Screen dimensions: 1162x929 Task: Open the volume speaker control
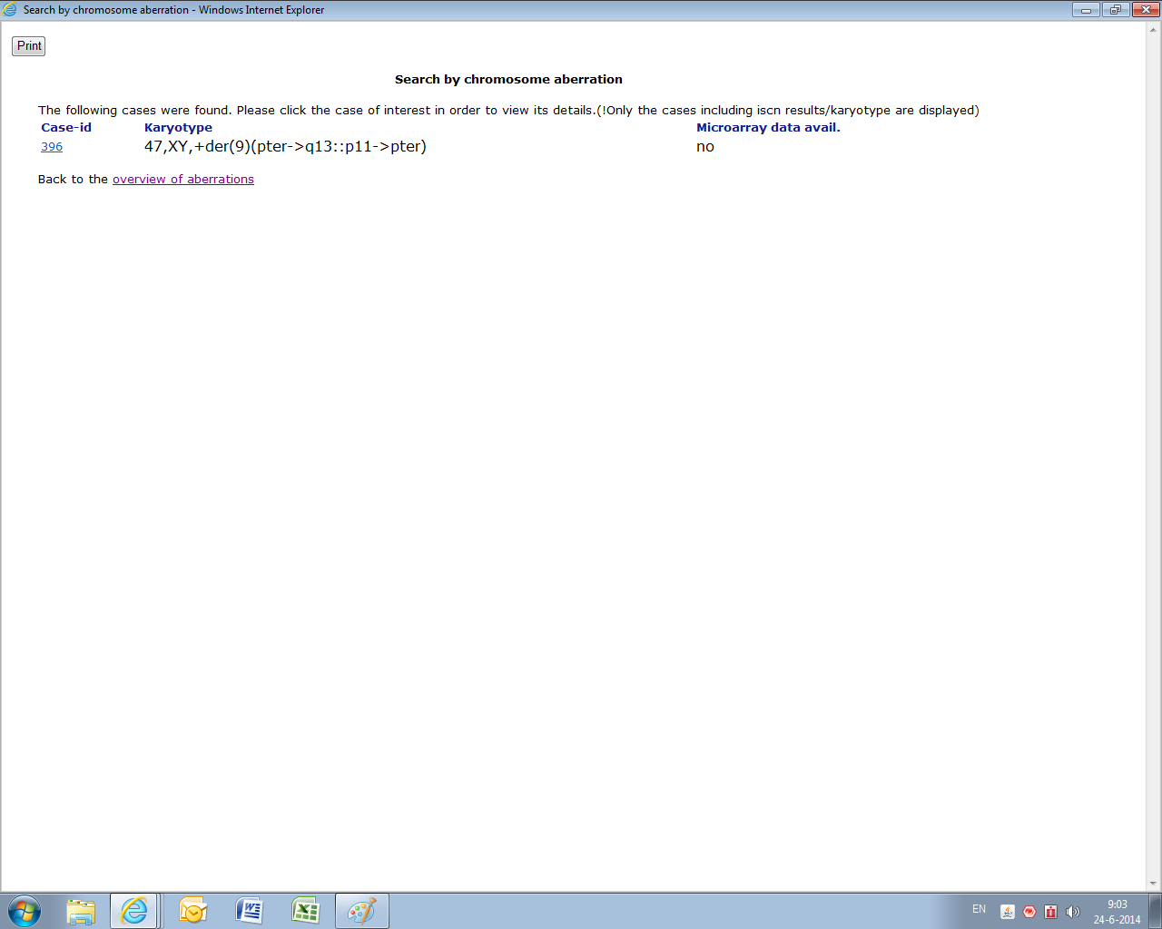[1072, 912]
